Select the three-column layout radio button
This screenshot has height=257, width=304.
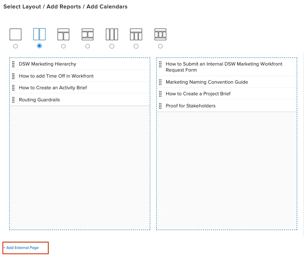(x=112, y=46)
